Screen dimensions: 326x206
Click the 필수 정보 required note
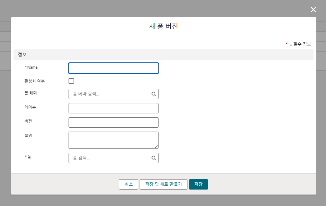click(300, 44)
